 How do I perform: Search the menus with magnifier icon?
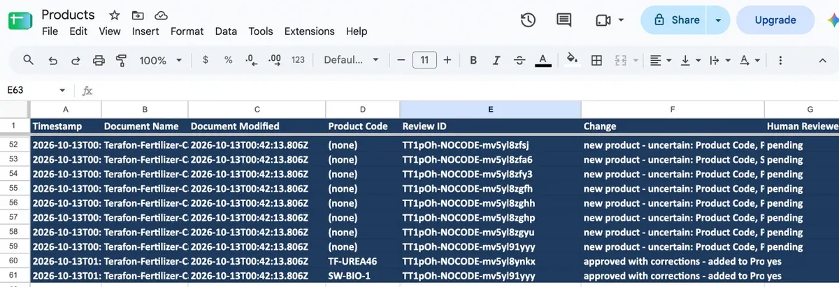click(x=29, y=60)
